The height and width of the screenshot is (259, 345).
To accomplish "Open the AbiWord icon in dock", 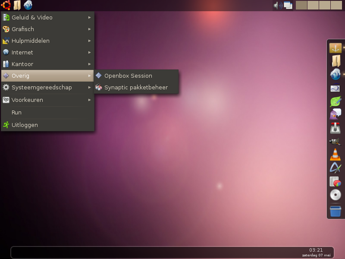I will (x=336, y=168).
